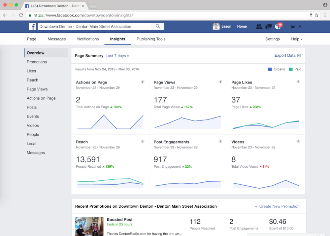The image size is (330, 236).
Task: Open Promotions in the sidebar
Action: 37,62
